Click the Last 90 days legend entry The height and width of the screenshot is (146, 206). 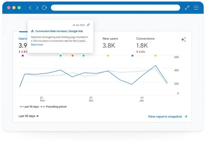coord(29,107)
